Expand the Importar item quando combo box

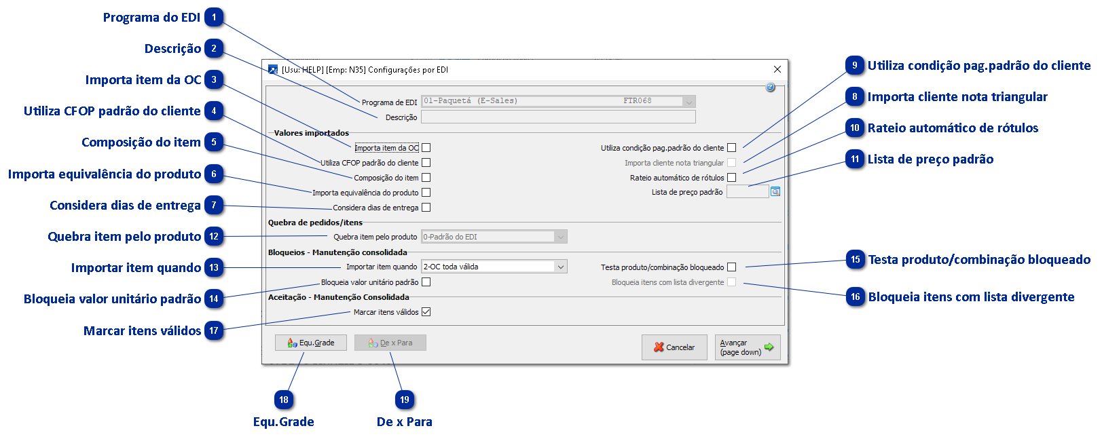click(561, 267)
